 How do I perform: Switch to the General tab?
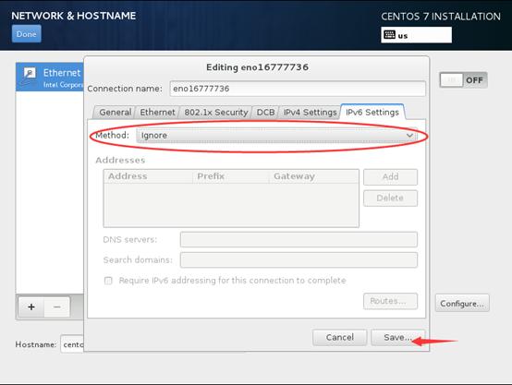[115, 113]
